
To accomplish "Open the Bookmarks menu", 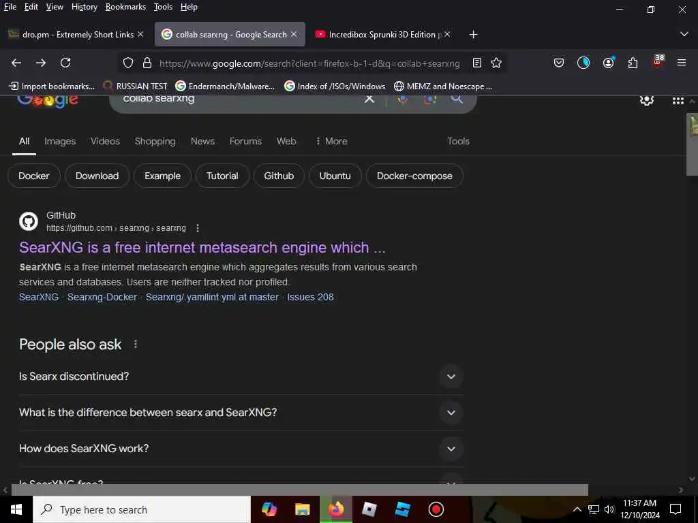I will pyautogui.click(x=125, y=7).
